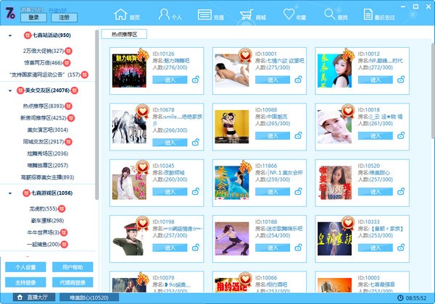Switch to 唯美甜心(10520) bottom tab
435x304 pixels.
tap(90, 297)
